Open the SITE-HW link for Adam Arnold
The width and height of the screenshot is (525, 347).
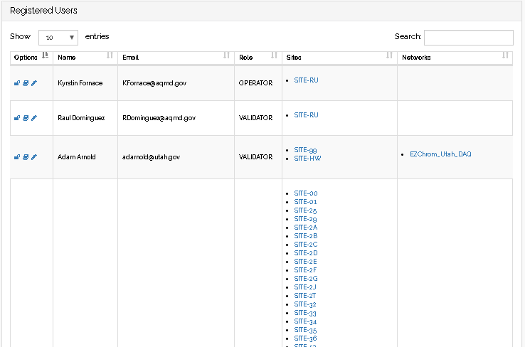(x=307, y=159)
